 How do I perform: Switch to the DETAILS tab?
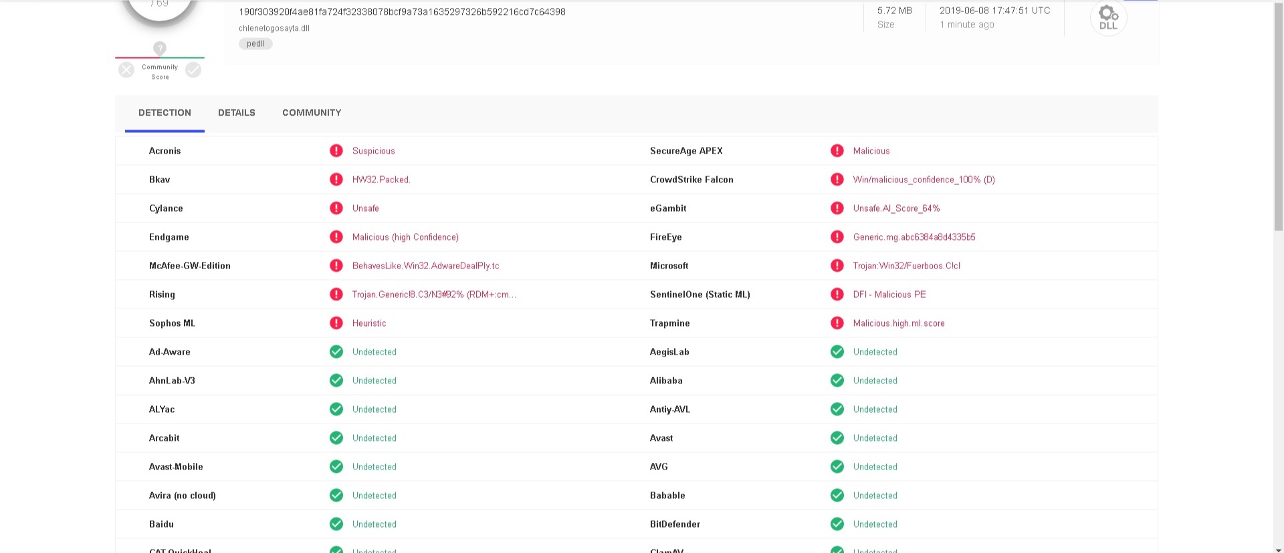(237, 113)
